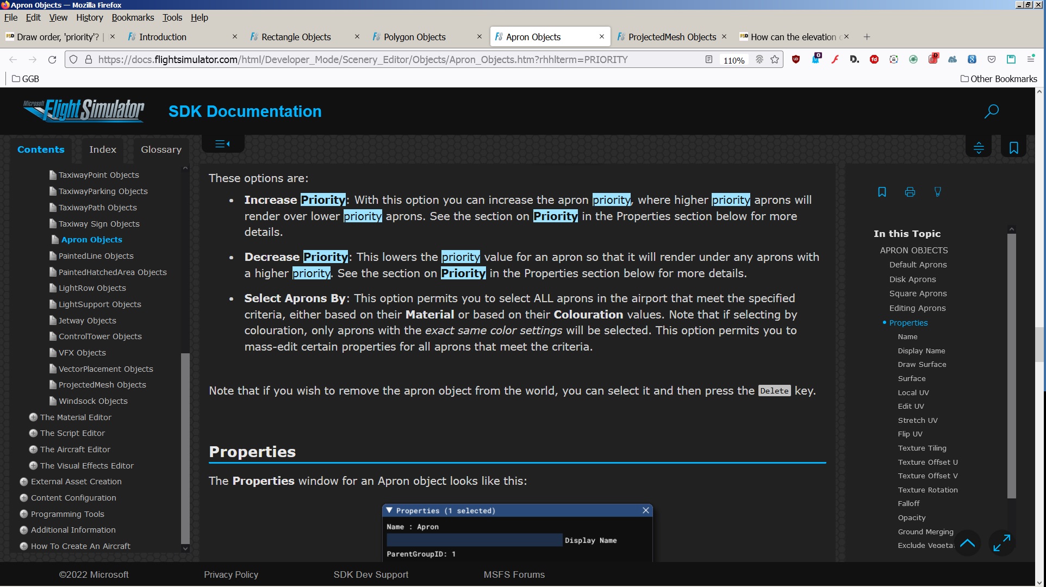This screenshot has height=587, width=1046.
Task: Expand The Material Editor tree node
Action: [33, 417]
